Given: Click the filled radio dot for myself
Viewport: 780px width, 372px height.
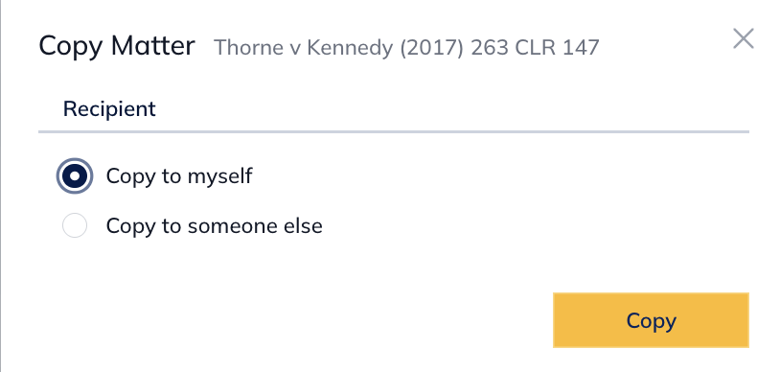Looking at the screenshot, I should (75, 175).
